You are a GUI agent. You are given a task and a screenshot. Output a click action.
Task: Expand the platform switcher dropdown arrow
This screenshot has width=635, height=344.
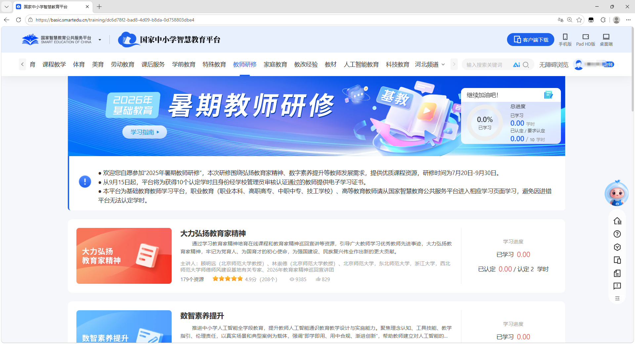click(100, 40)
